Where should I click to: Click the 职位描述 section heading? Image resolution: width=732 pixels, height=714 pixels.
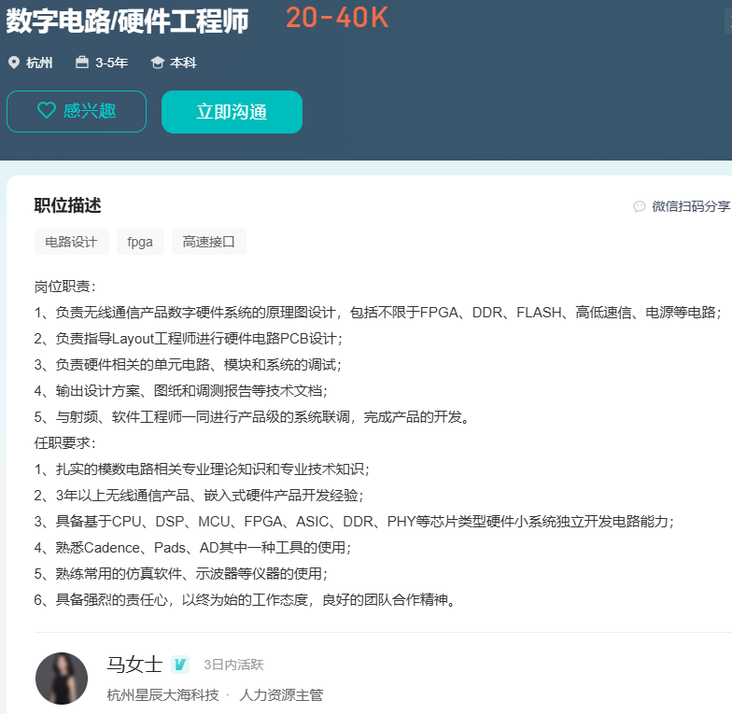tap(67, 205)
